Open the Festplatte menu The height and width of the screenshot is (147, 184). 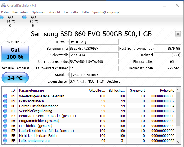point(71,12)
